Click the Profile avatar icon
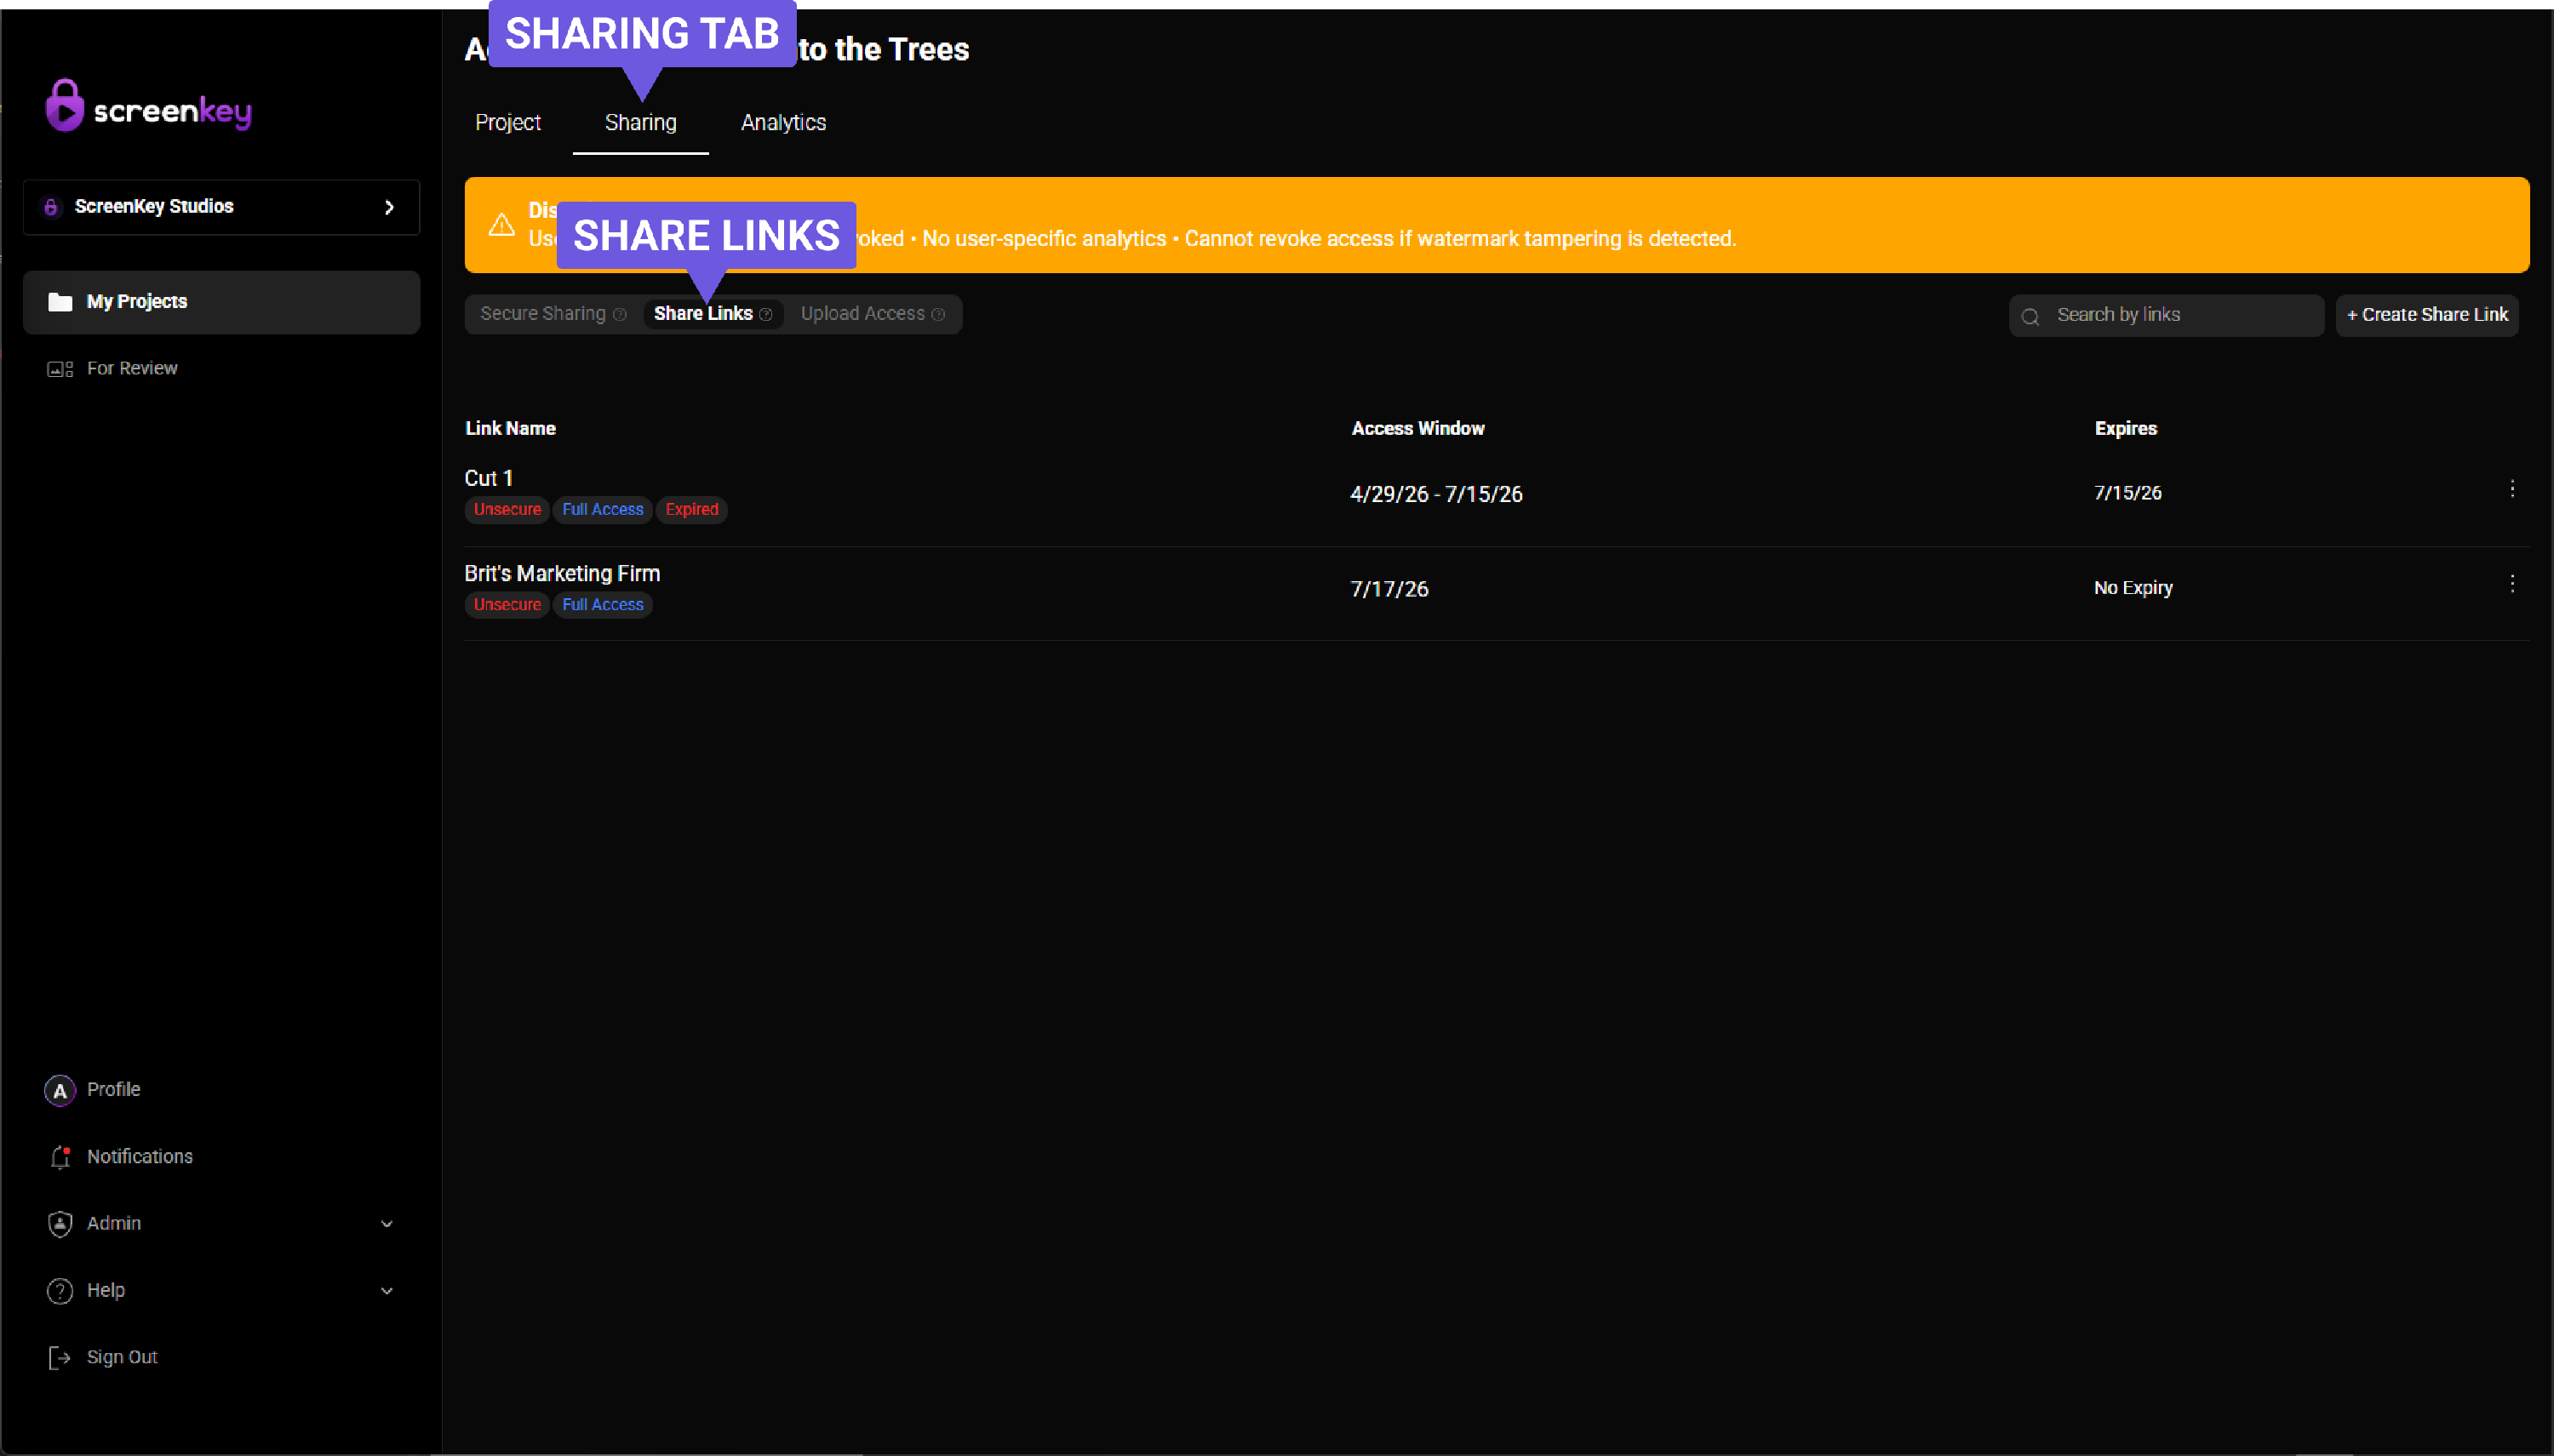2554x1456 pixels. click(x=60, y=1090)
